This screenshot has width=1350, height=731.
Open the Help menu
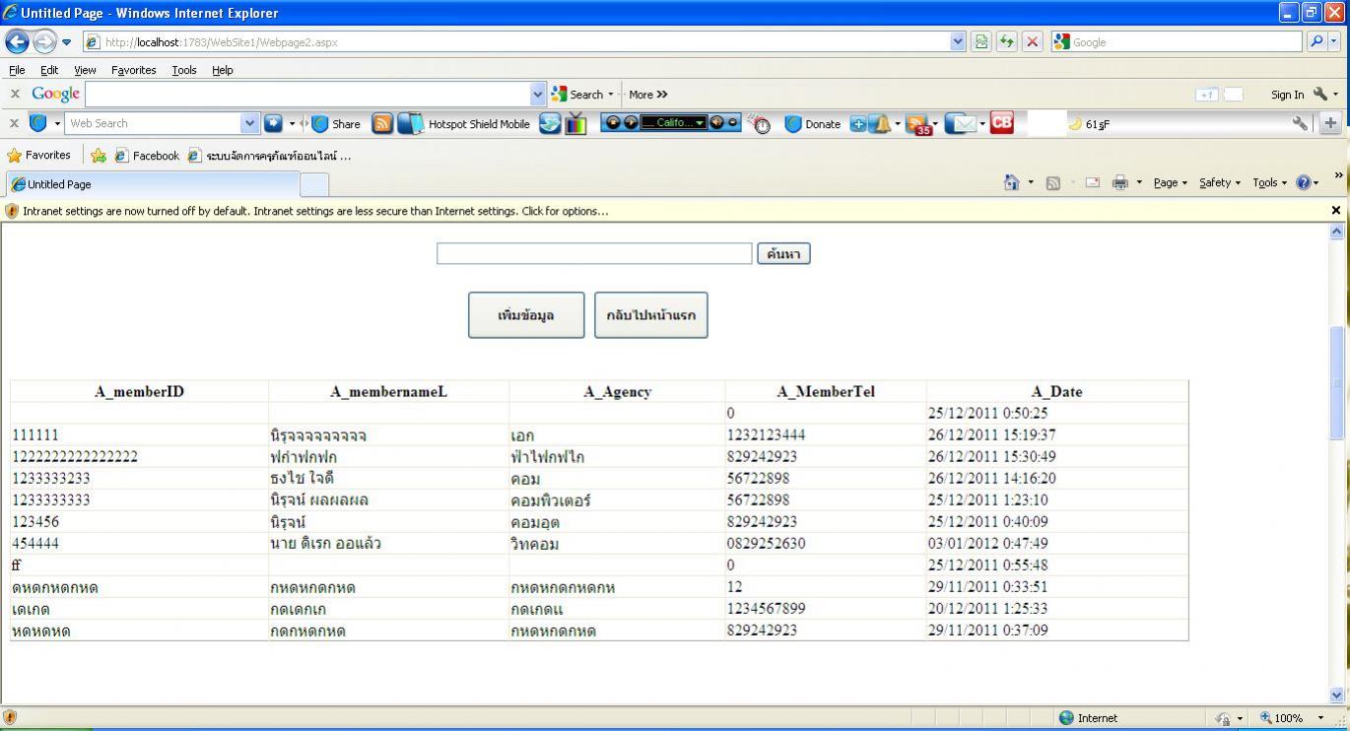223,70
